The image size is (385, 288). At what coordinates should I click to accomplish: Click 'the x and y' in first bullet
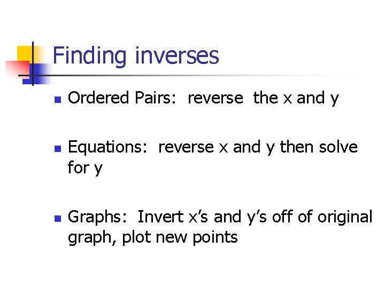296,99
